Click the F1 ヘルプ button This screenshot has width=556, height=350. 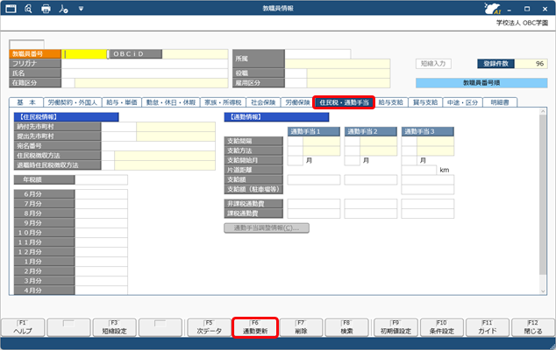pos(24,327)
